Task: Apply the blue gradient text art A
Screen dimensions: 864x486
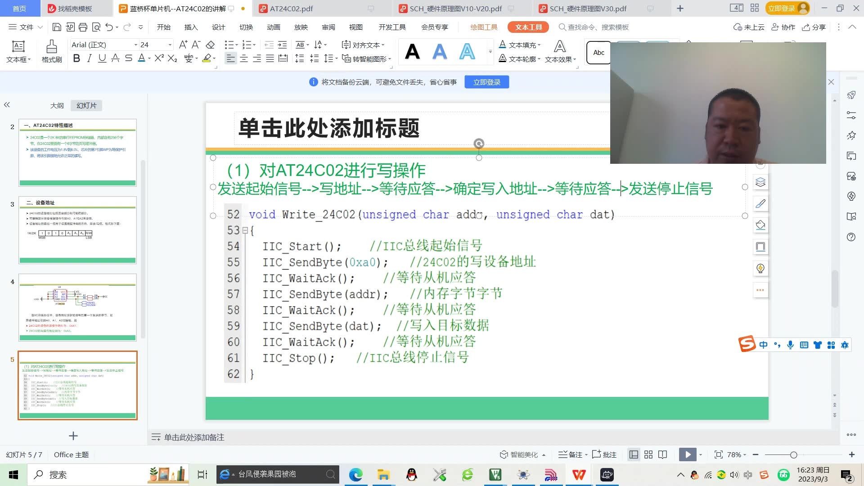Action: click(x=440, y=52)
